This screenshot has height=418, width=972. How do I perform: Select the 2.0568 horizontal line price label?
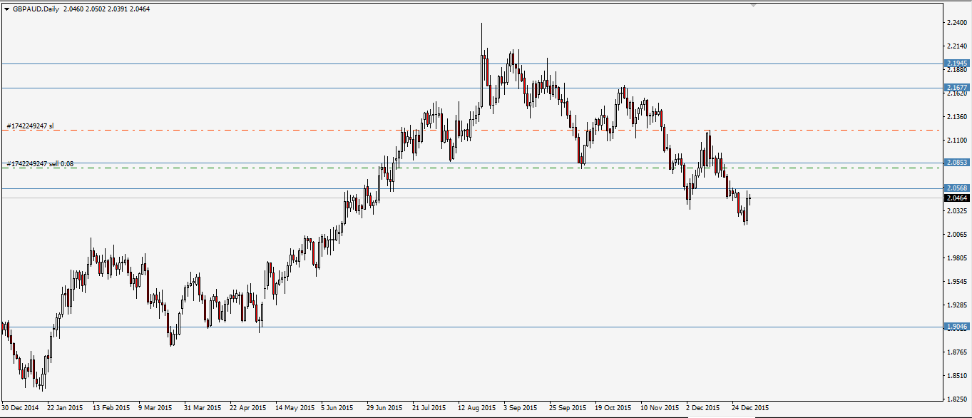[956, 188]
